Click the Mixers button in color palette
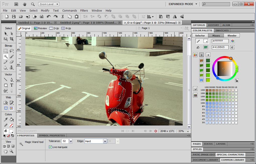Viewport: 256px width, 164px height. coord(216,35)
